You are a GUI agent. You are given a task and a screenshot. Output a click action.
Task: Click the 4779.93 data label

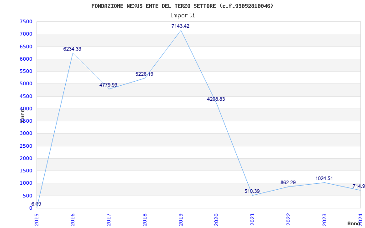click(108, 85)
